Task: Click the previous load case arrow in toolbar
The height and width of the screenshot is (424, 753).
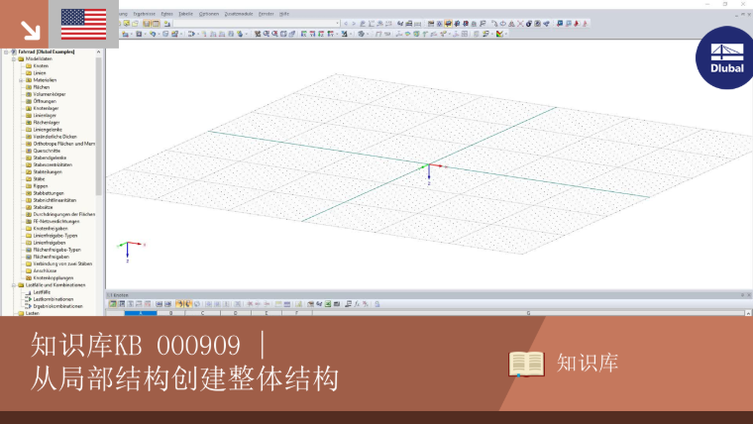Action: [346, 24]
